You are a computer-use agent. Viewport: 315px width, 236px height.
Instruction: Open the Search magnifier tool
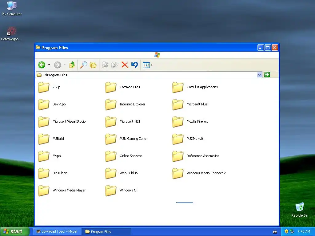pyautogui.click(x=84, y=65)
